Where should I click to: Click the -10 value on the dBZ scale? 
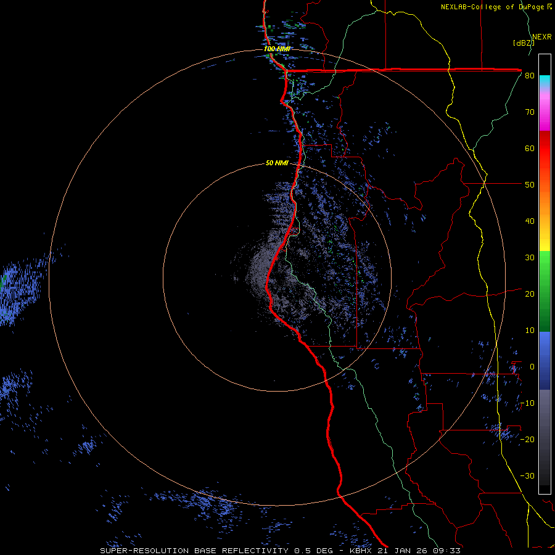pos(527,403)
